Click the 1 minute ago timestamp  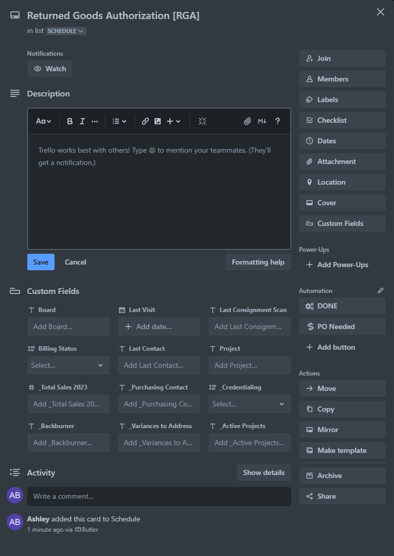click(45, 529)
